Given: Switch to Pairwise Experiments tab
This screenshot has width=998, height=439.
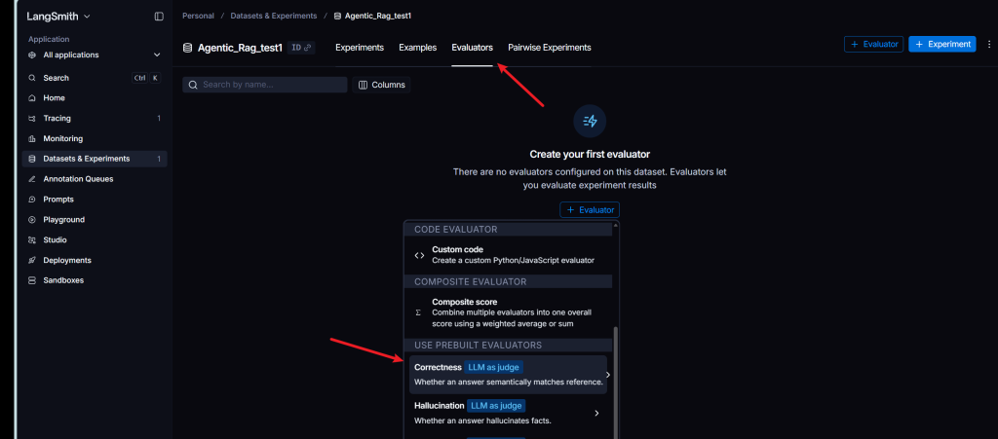Looking at the screenshot, I should click(x=550, y=48).
